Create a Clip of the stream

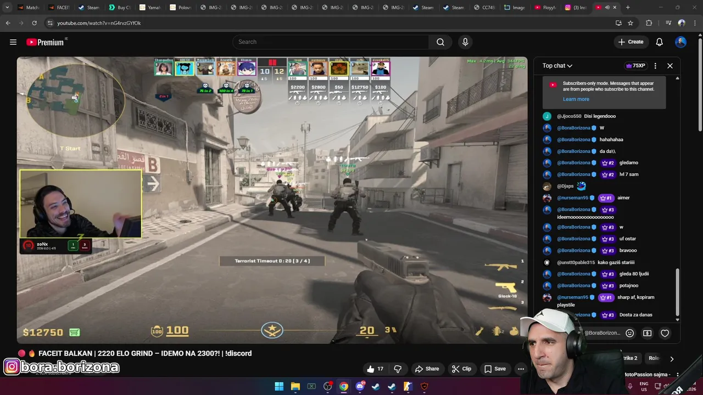pos(461,369)
